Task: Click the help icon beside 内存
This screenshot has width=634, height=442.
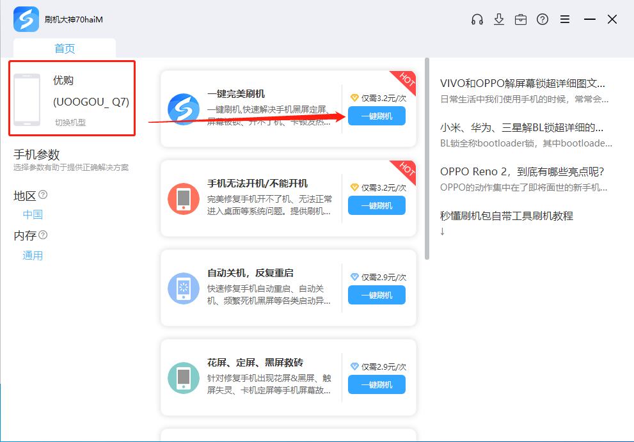Action: pyautogui.click(x=43, y=235)
